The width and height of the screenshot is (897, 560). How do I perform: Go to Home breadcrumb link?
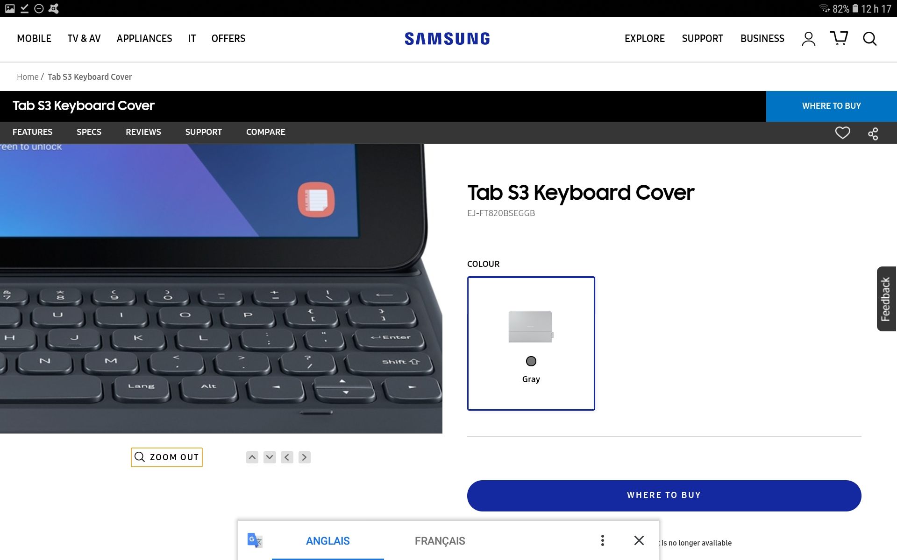(x=28, y=77)
